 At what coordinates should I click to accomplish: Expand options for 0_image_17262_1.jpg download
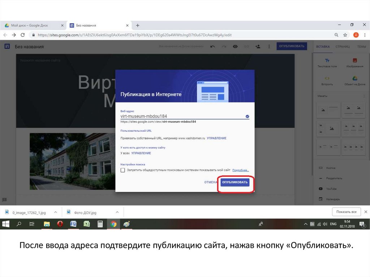click(55, 212)
